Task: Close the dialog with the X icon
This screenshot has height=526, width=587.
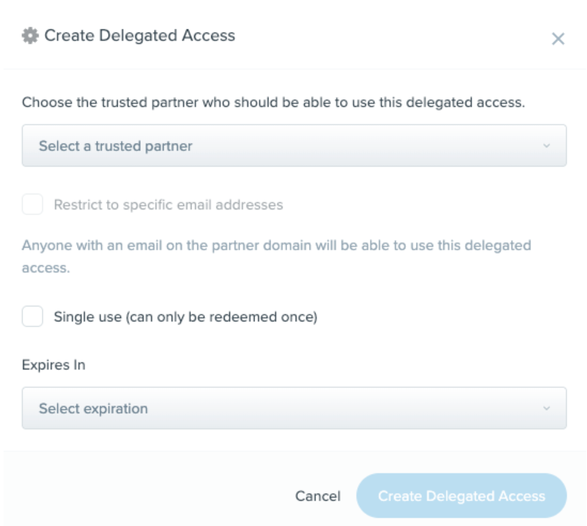Action: [x=558, y=39]
